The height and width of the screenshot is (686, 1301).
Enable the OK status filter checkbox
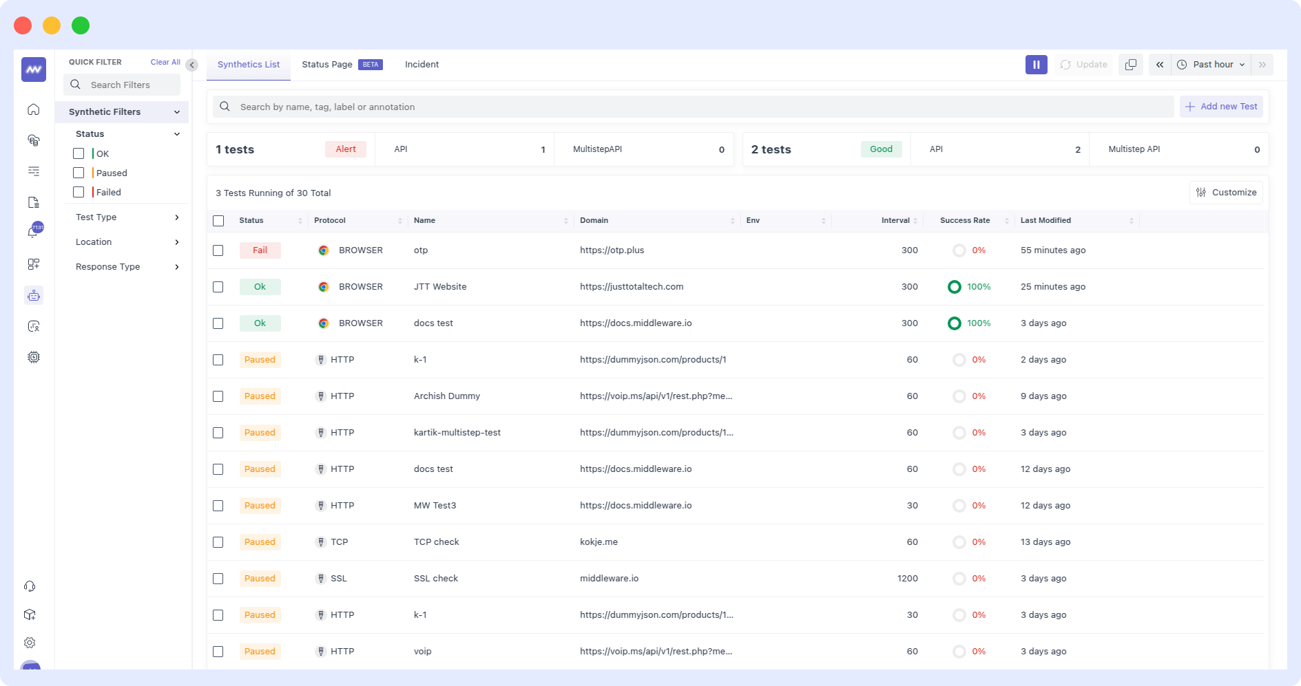click(79, 153)
